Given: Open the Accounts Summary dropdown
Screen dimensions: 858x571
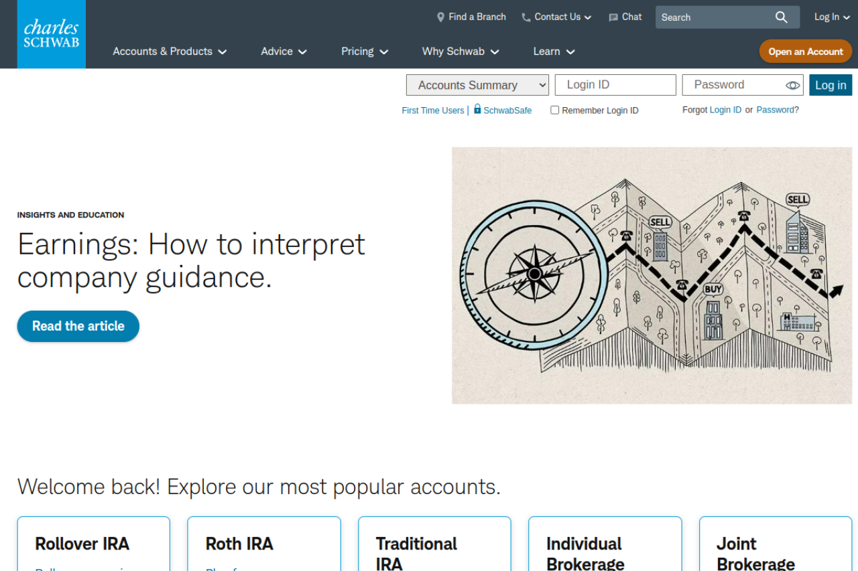Looking at the screenshot, I should pos(477,85).
